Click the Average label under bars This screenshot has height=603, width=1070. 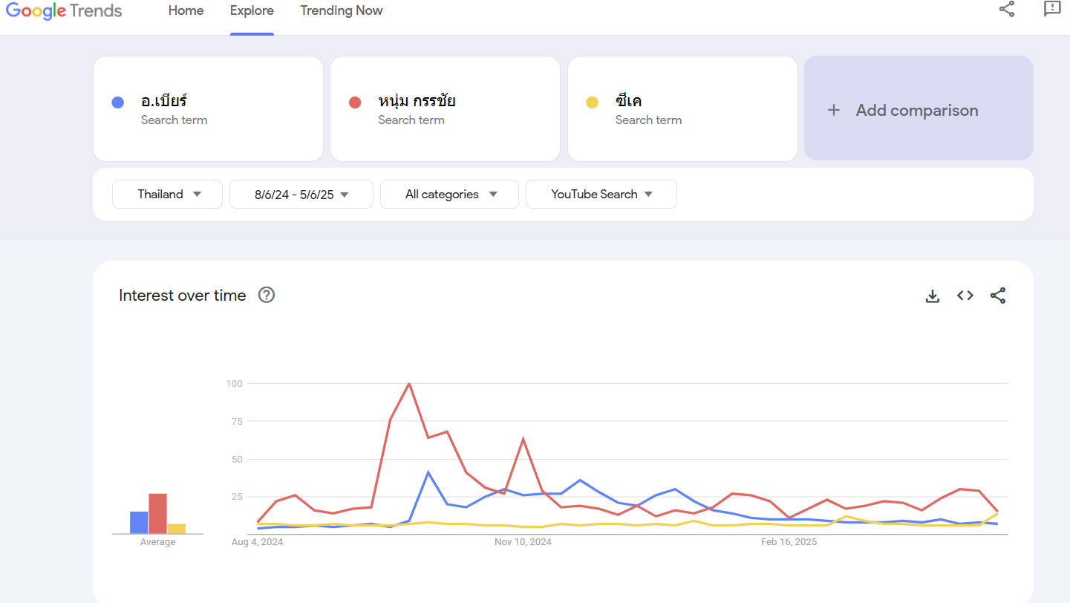point(158,542)
